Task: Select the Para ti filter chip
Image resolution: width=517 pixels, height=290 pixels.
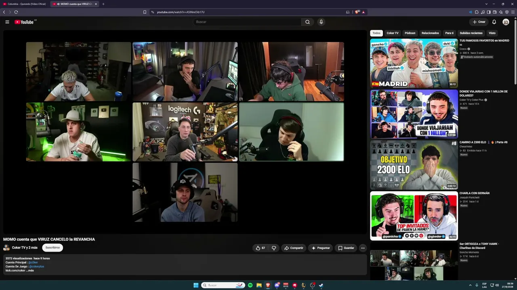Action: (x=449, y=33)
